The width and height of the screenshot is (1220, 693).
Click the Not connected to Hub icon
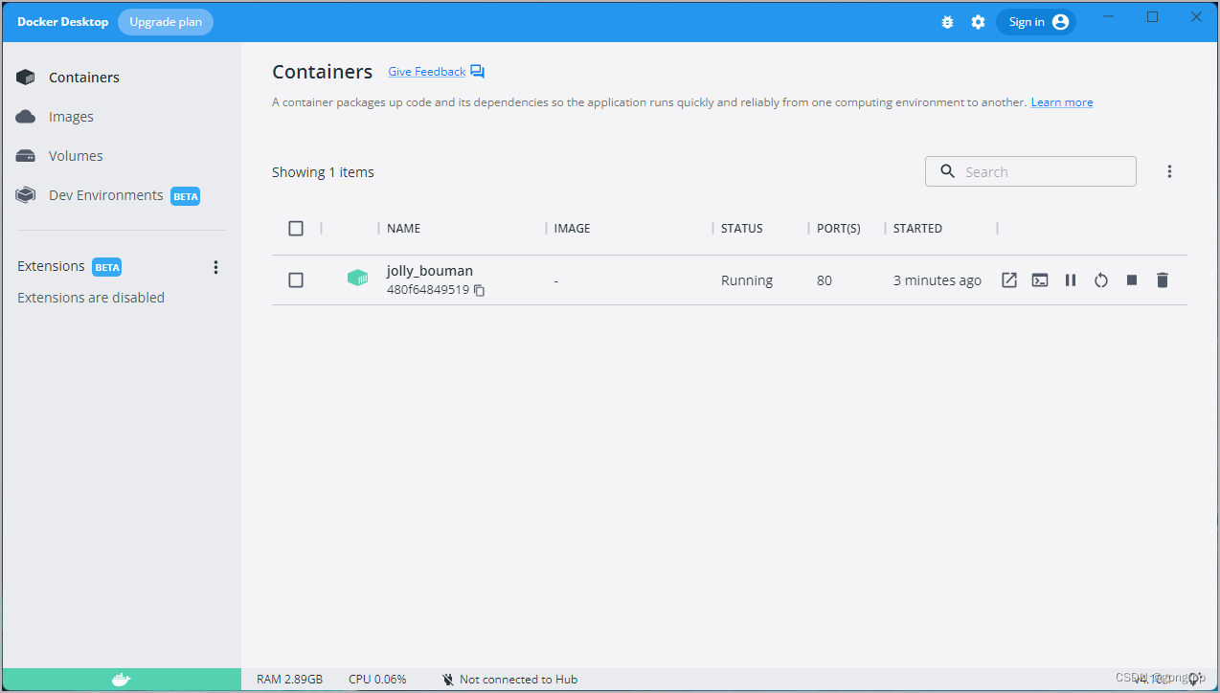pyautogui.click(x=448, y=680)
